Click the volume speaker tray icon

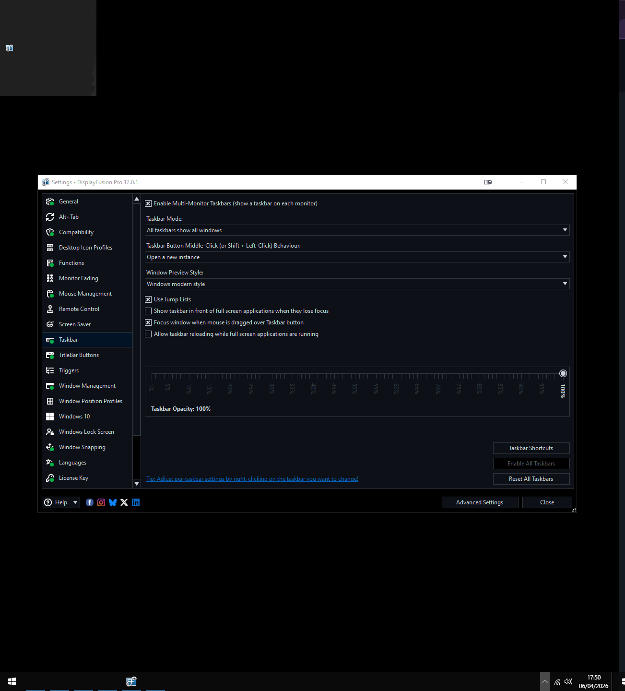pos(568,681)
